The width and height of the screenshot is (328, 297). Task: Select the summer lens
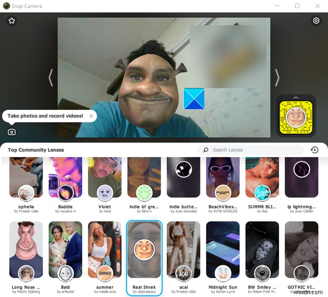click(105, 258)
